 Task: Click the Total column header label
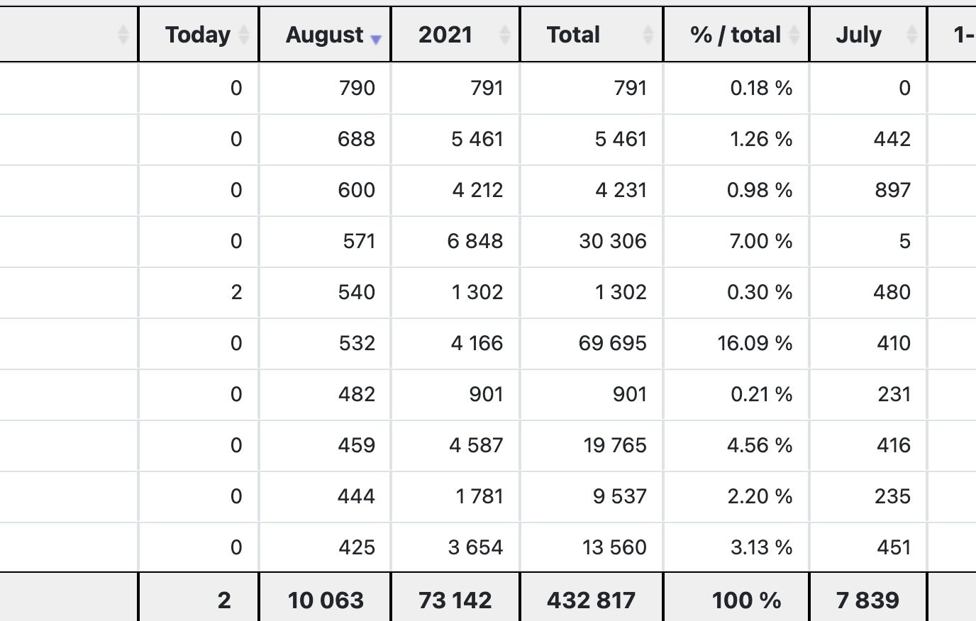point(573,35)
